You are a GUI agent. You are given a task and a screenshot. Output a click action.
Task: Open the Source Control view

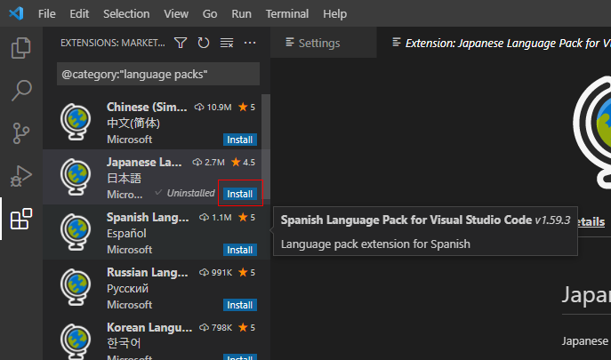[x=21, y=132]
